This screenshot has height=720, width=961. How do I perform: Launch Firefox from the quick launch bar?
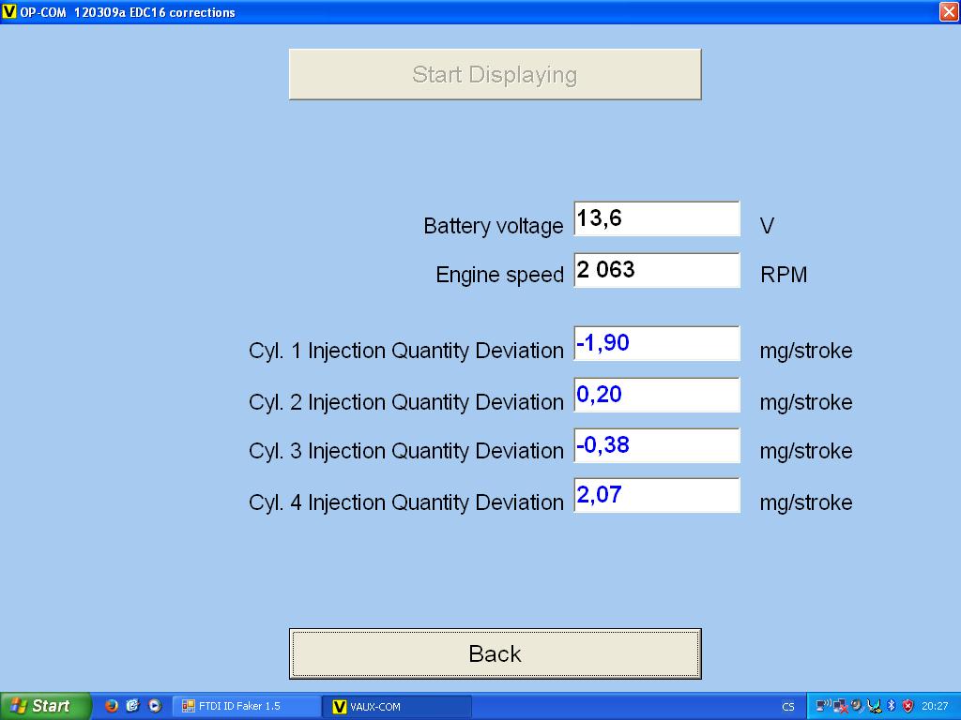tap(112, 706)
